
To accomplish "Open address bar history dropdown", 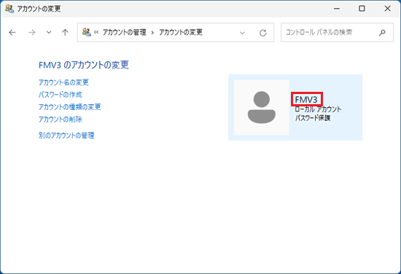I will pyautogui.click(x=242, y=33).
